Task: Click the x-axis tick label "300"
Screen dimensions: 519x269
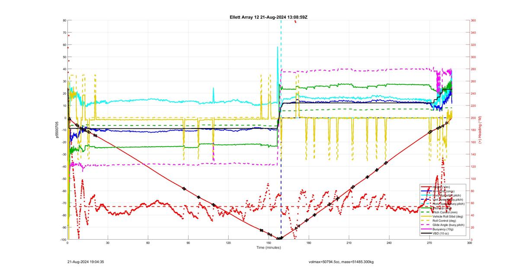Action: (469, 243)
